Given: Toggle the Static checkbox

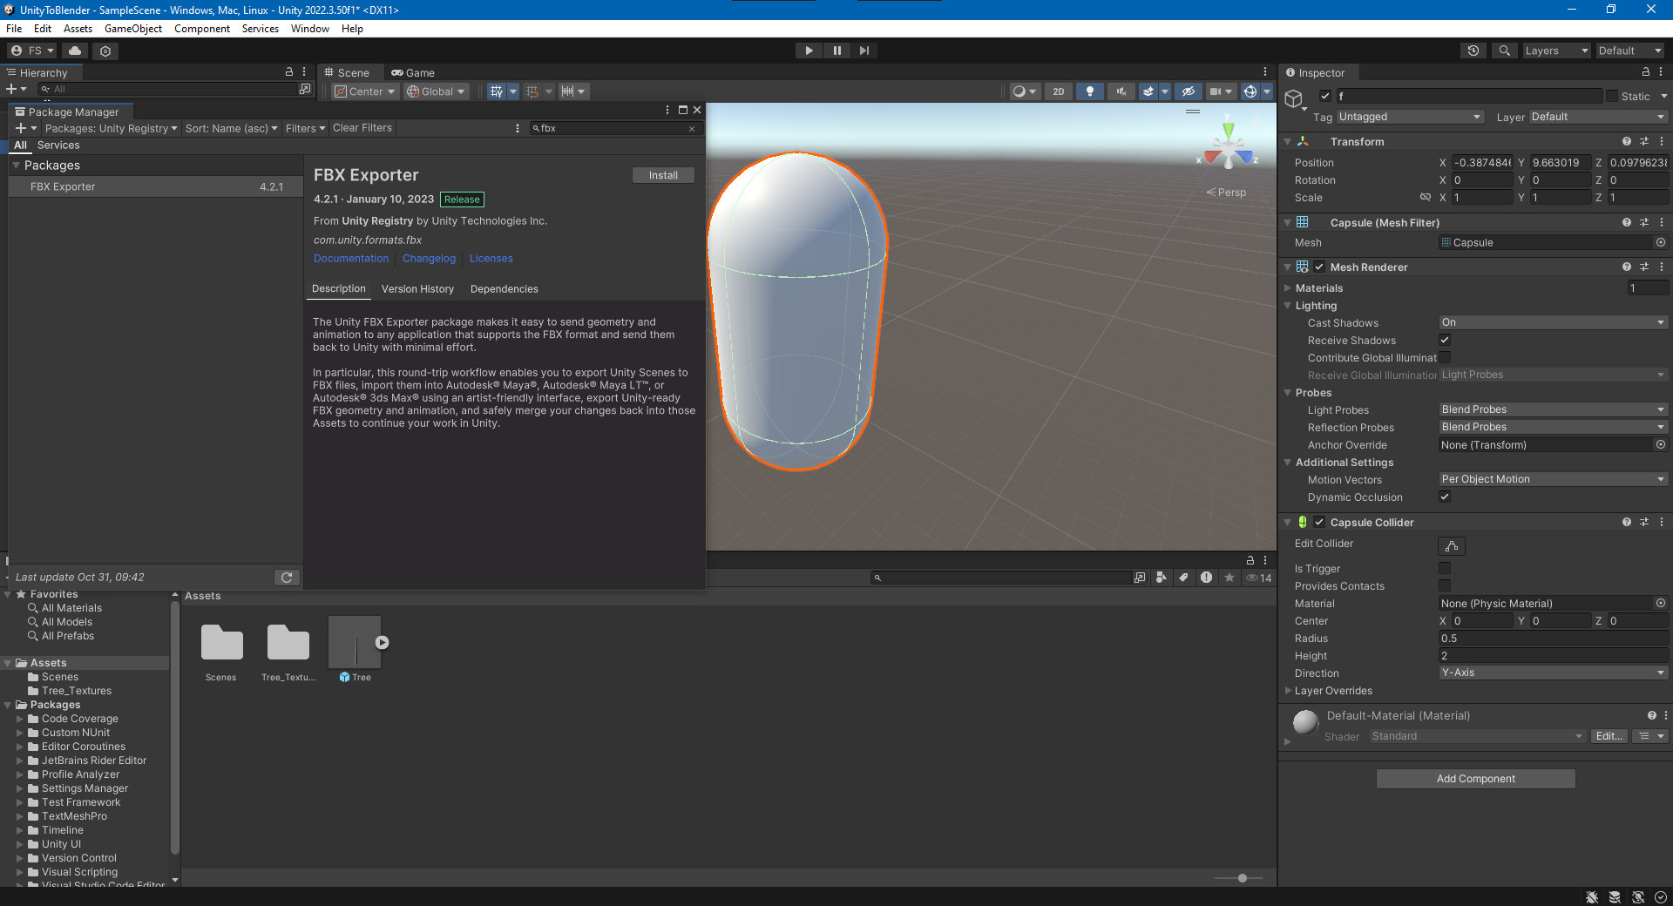Looking at the screenshot, I should pos(1612,96).
